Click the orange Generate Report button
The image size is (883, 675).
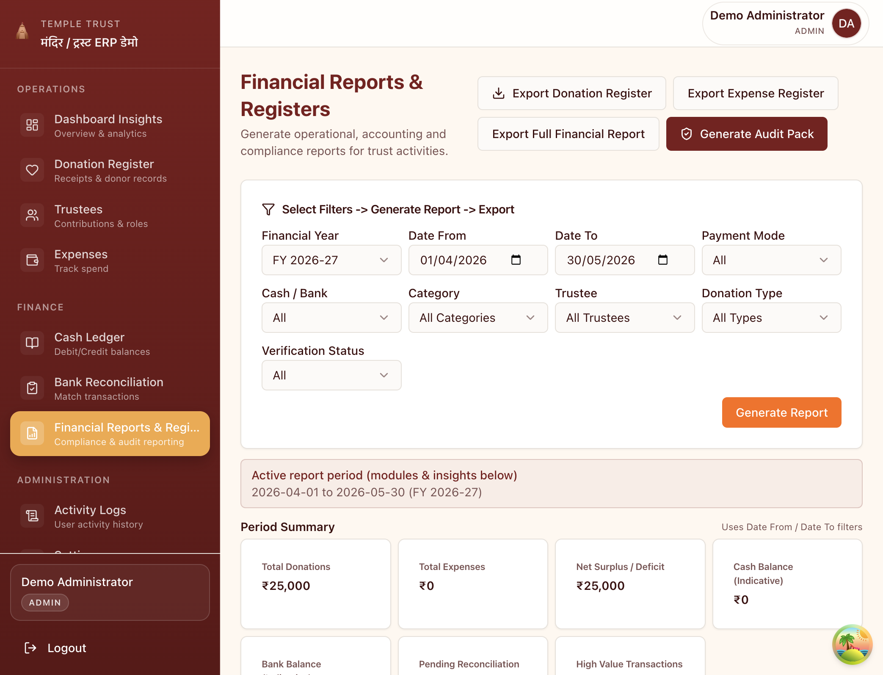[x=781, y=412]
